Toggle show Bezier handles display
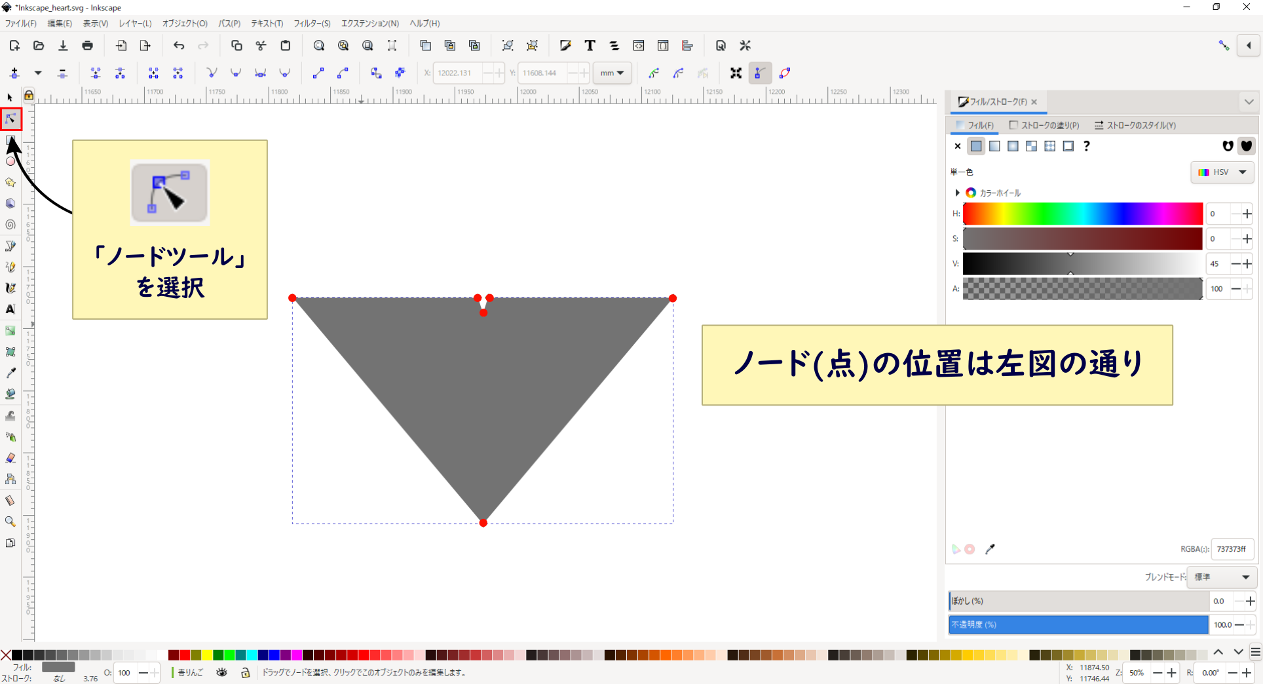This screenshot has width=1263, height=684. (x=760, y=73)
